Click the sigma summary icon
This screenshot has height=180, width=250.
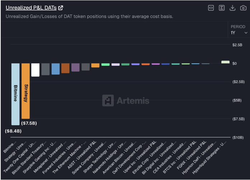click(x=222, y=8)
